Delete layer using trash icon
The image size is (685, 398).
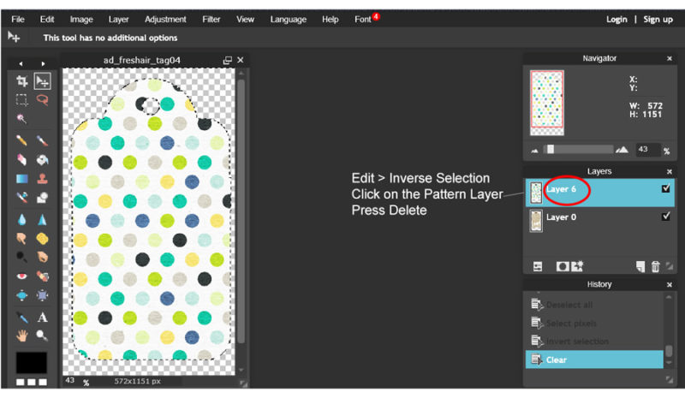pyautogui.click(x=655, y=267)
